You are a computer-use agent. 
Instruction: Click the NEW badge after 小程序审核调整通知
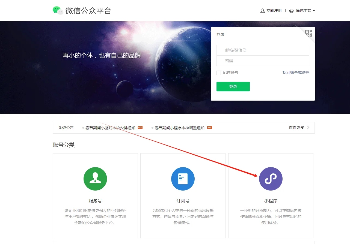pyautogui.click(x=209, y=128)
